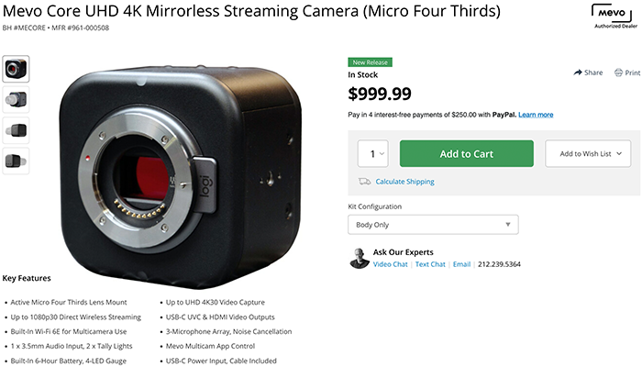Click the Mevo Authorized Dealer logo
Viewport: 642px width, 367px height.
[615, 16]
